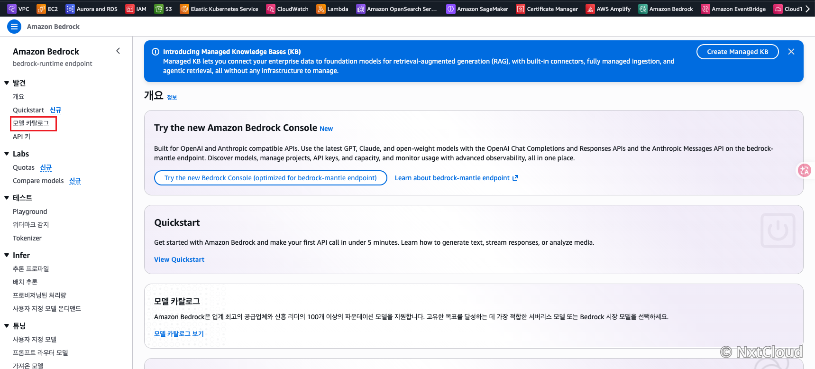Open 모델 카탈로그 in the sidebar
The width and height of the screenshot is (815, 369).
point(31,123)
